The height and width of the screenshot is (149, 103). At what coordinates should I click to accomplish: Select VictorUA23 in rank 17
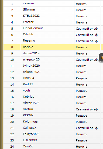pyautogui.click(x=31, y=103)
